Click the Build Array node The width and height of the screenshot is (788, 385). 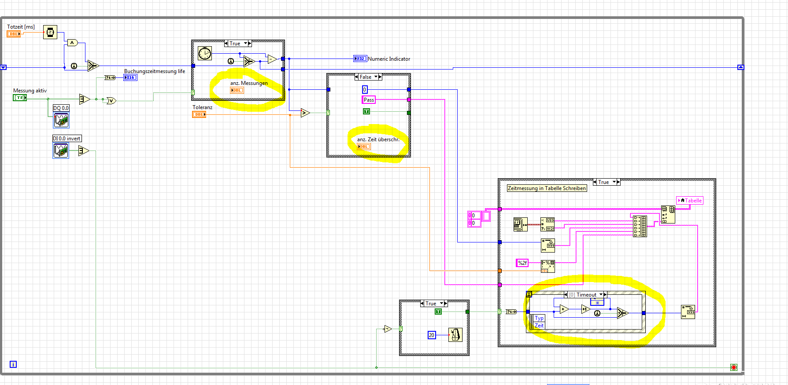coord(640,226)
